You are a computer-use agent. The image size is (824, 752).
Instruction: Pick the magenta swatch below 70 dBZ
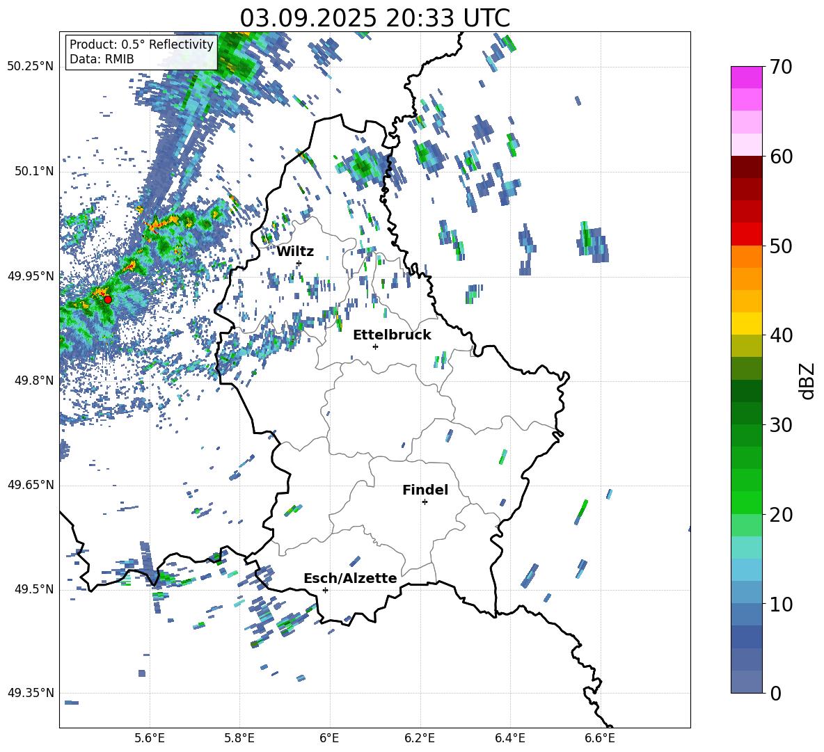[x=746, y=77]
